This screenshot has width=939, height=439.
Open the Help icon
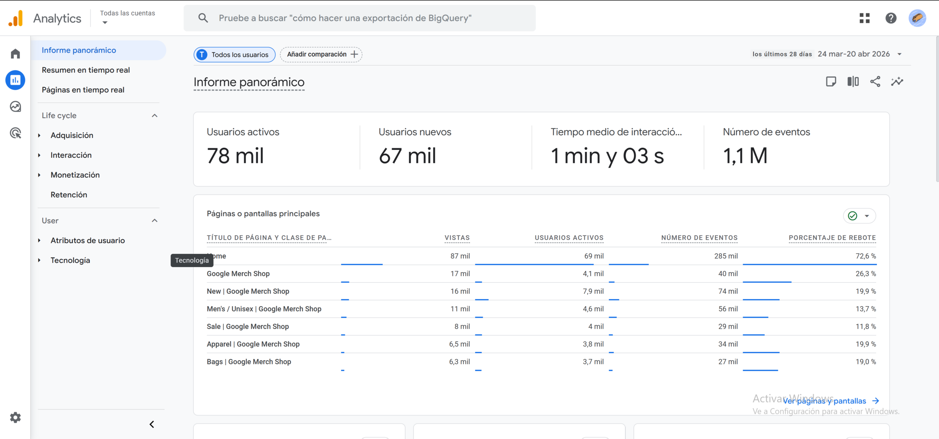(891, 18)
